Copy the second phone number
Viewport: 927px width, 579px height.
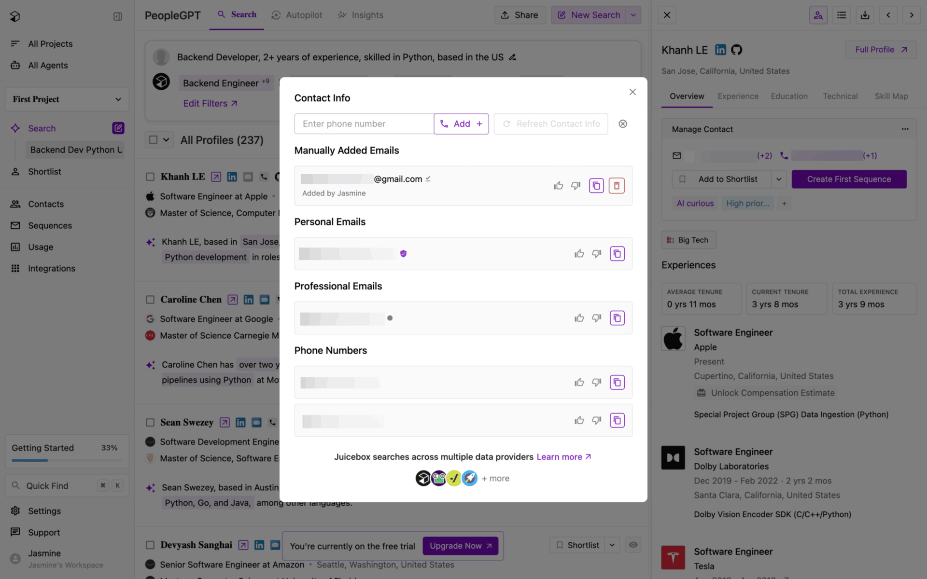617,420
